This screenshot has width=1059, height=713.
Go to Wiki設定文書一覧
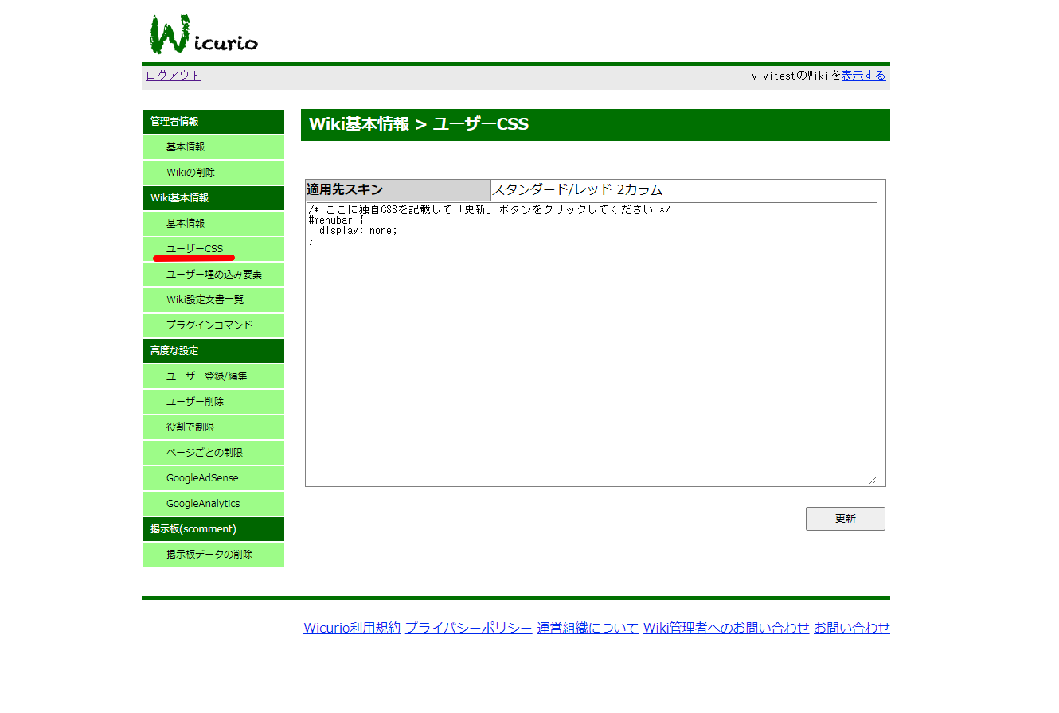click(205, 300)
